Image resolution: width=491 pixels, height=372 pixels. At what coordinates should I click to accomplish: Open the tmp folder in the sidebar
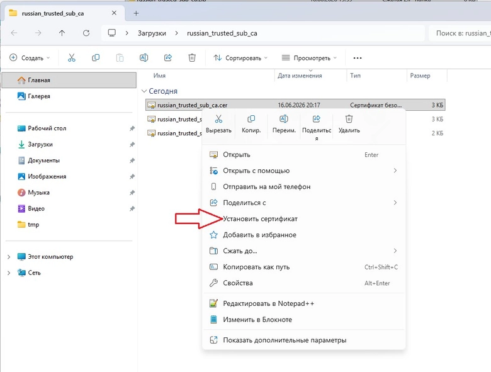(69, 225)
